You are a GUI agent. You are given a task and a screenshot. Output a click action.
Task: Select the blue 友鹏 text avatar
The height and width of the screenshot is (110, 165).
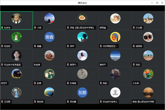(x=82, y=92)
